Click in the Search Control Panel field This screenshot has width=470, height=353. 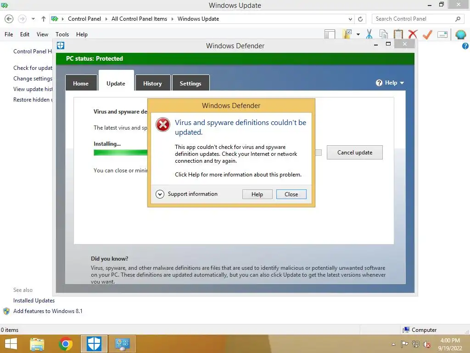pyautogui.click(x=414, y=19)
